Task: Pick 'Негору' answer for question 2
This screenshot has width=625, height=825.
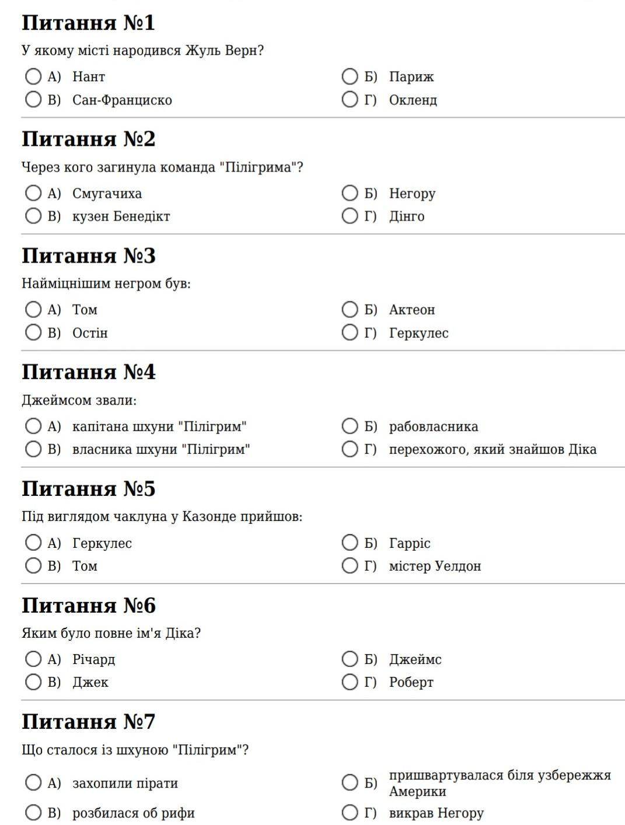Action: click(x=350, y=193)
